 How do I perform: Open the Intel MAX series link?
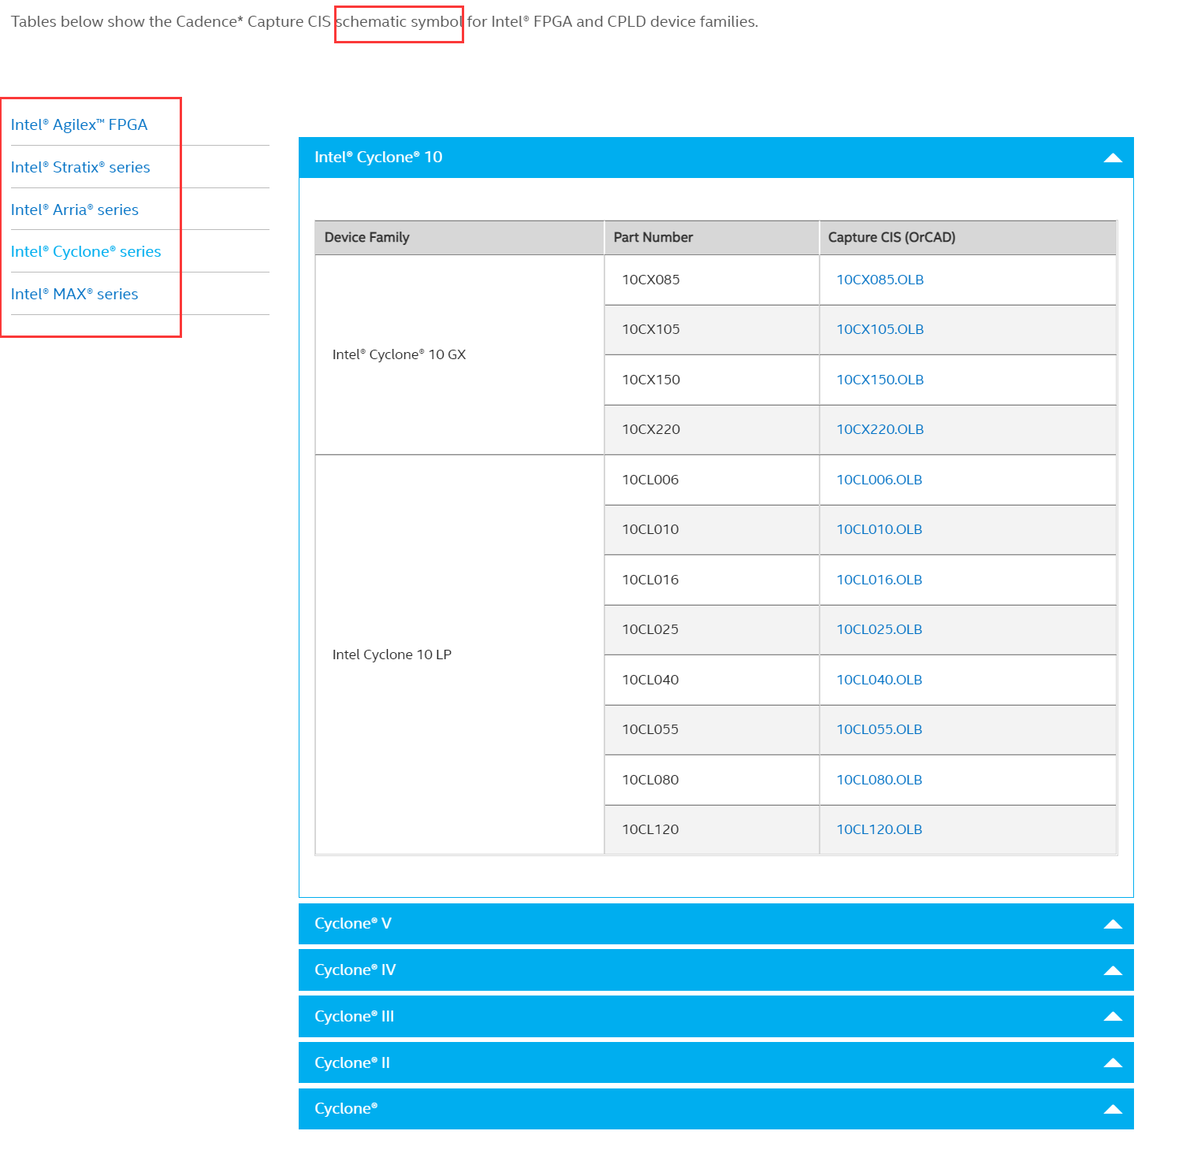pos(74,293)
